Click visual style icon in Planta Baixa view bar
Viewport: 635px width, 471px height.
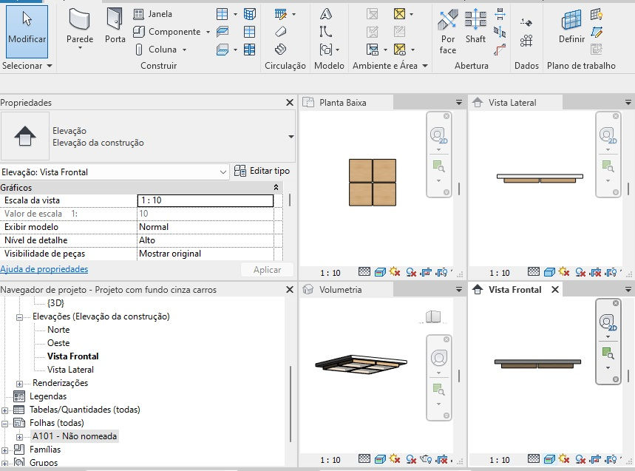pos(380,273)
